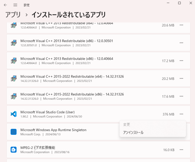The height and width of the screenshot is (162, 195).
Task: Select アンインストール from the context menu
Action: [133, 132]
